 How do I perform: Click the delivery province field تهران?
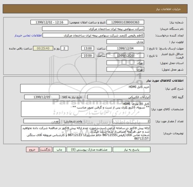click(125, 63)
